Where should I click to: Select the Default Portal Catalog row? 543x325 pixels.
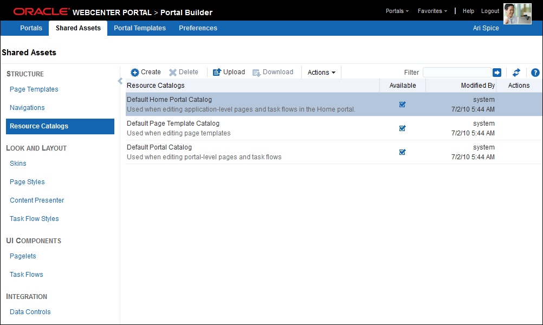pos(334,152)
